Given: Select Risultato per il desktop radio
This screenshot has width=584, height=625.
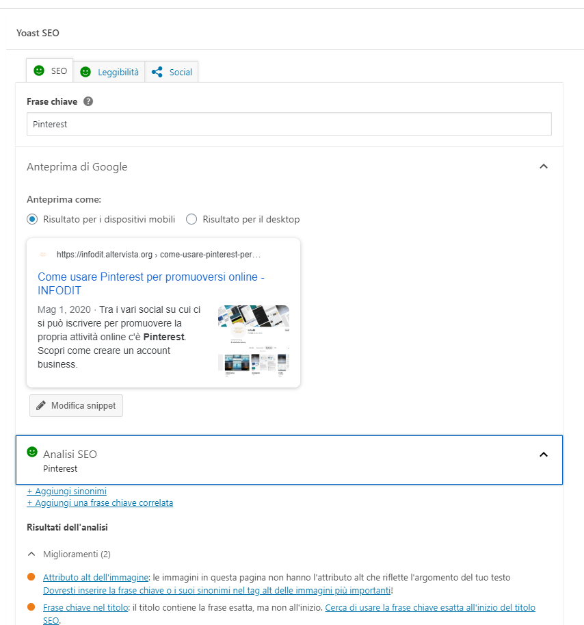Looking at the screenshot, I should (191, 219).
